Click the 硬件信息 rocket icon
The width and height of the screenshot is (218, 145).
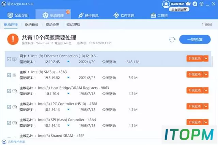[x=81, y=15]
